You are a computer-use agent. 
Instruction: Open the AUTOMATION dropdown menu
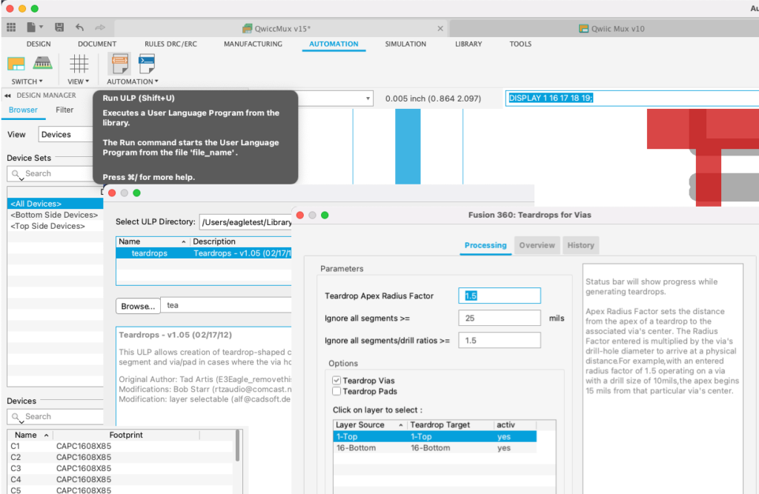click(x=133, y=81)
